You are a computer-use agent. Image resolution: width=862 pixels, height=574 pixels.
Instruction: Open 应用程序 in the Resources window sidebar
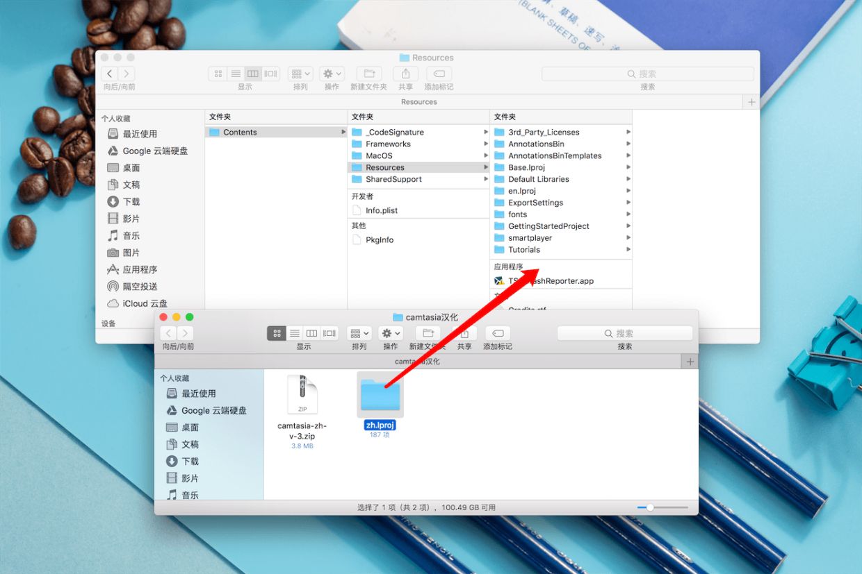click(x=132, y=269)
